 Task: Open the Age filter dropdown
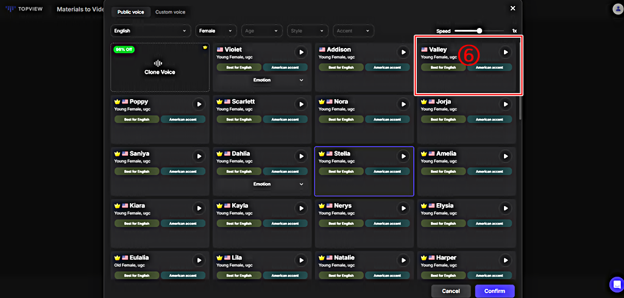[261, 30]
